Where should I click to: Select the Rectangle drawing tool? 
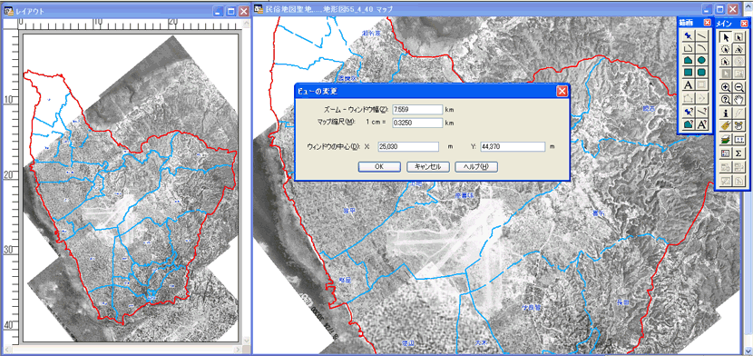pyautogui.click(x=689, y=73)
